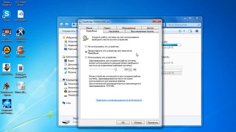Open Explorer help question mark icon

(x=197, y=31)
